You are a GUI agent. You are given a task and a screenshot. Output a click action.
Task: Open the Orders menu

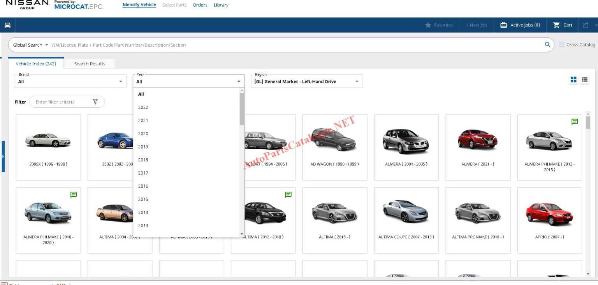pos(200,5)
